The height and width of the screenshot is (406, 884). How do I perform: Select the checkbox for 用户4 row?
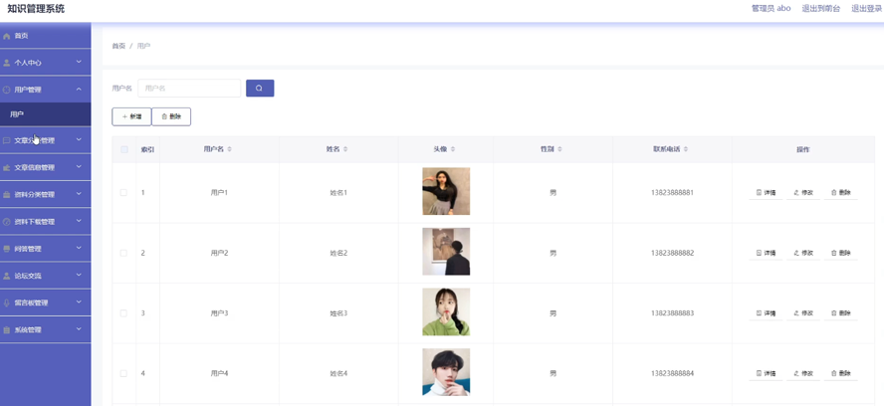[124, 373]
